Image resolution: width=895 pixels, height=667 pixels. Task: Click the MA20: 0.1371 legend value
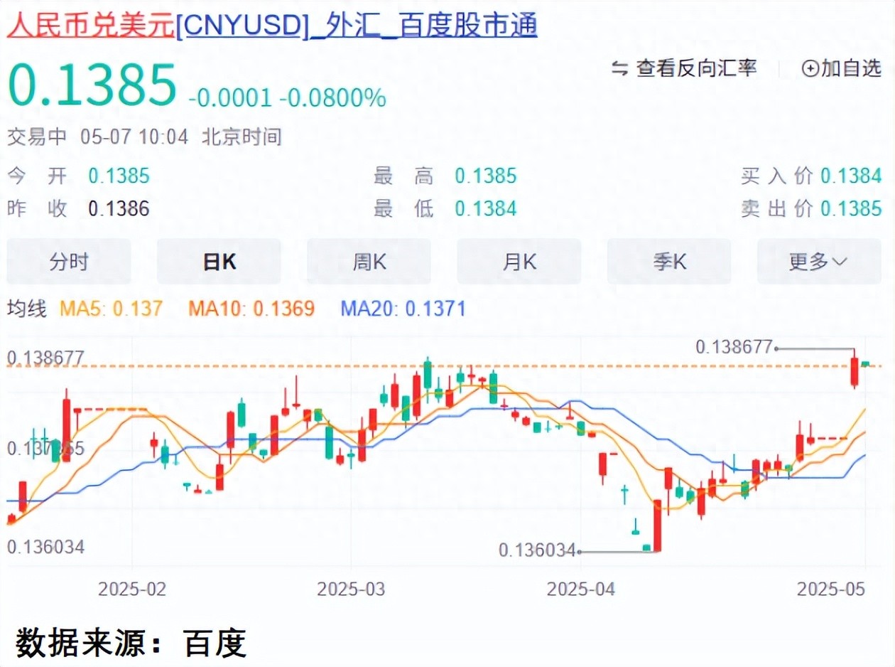click(x=403, y=309)
